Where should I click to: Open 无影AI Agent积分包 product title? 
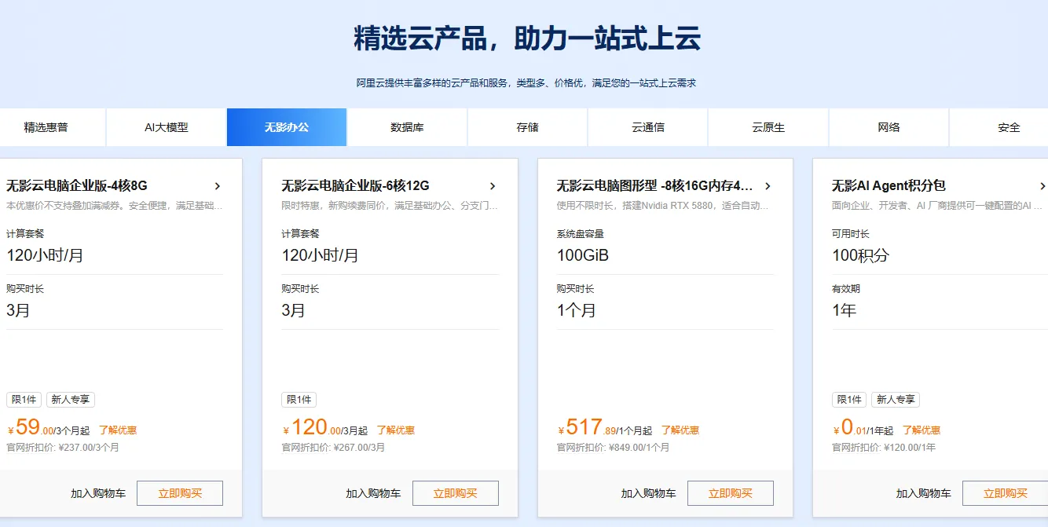[x=889, y=186]
